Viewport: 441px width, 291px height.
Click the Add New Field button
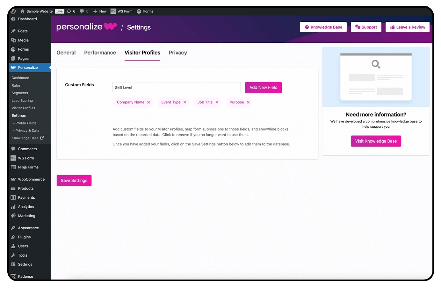tap(263, 87)
